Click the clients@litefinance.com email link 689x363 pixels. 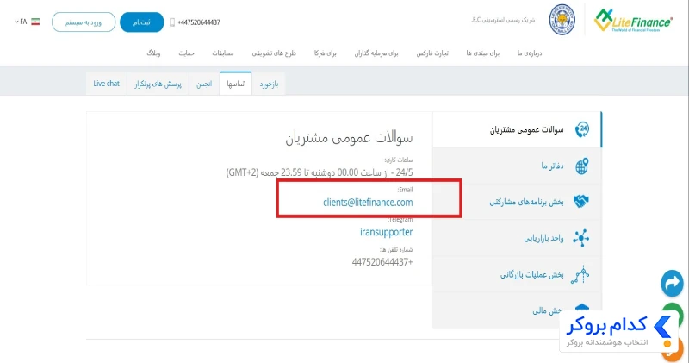368,203
